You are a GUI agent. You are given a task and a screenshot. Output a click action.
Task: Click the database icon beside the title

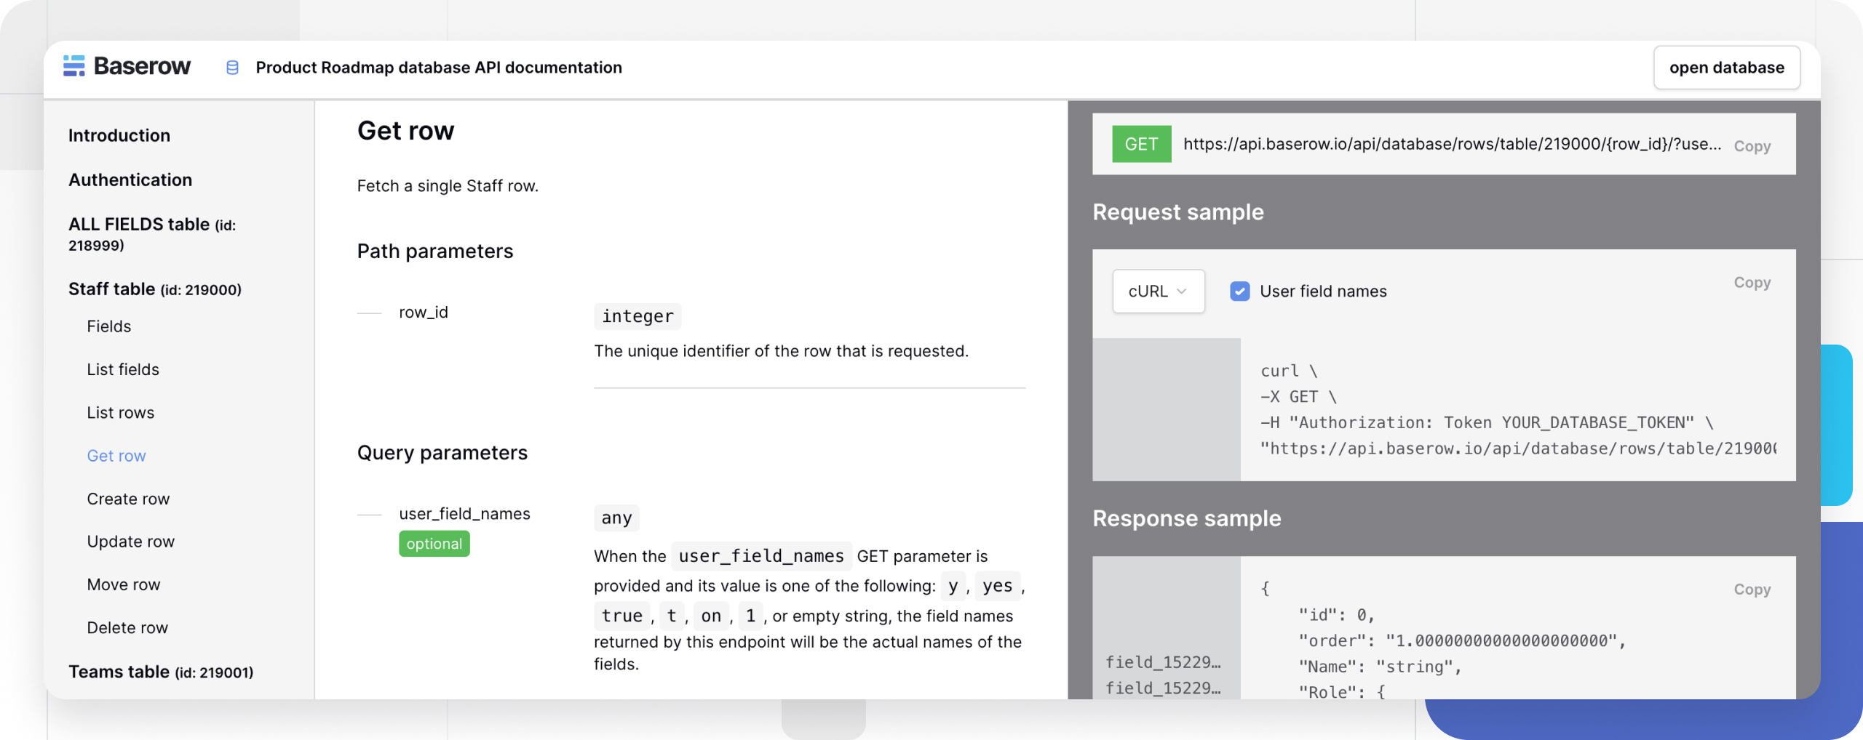click(x=232, y=68)
